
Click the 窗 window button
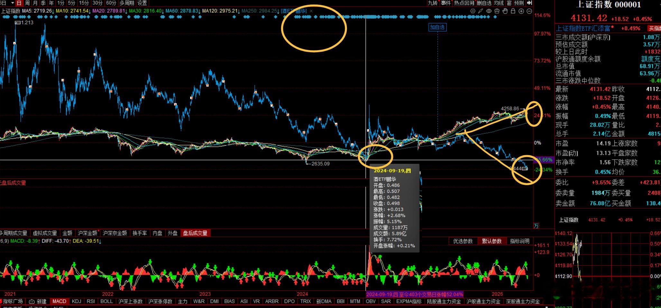click(509, 3)
